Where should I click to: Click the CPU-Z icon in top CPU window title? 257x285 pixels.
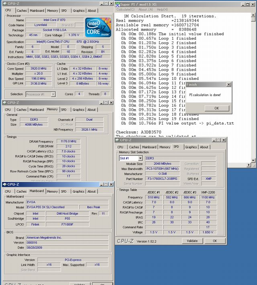[5, 4]
